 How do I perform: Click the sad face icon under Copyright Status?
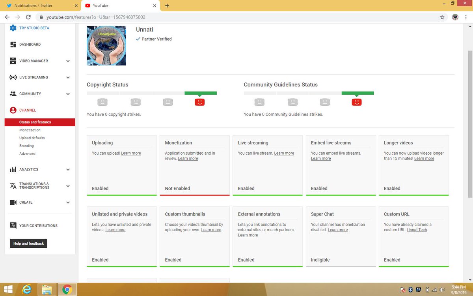(102, 102)
